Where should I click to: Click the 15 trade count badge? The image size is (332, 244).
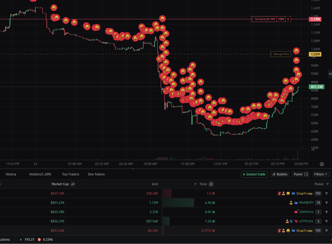[x=318, y=203]
